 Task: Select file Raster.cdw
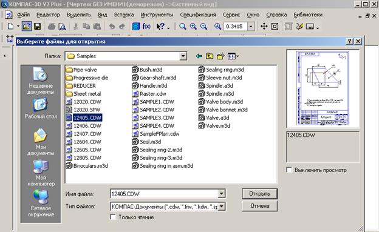coord(149,93)
